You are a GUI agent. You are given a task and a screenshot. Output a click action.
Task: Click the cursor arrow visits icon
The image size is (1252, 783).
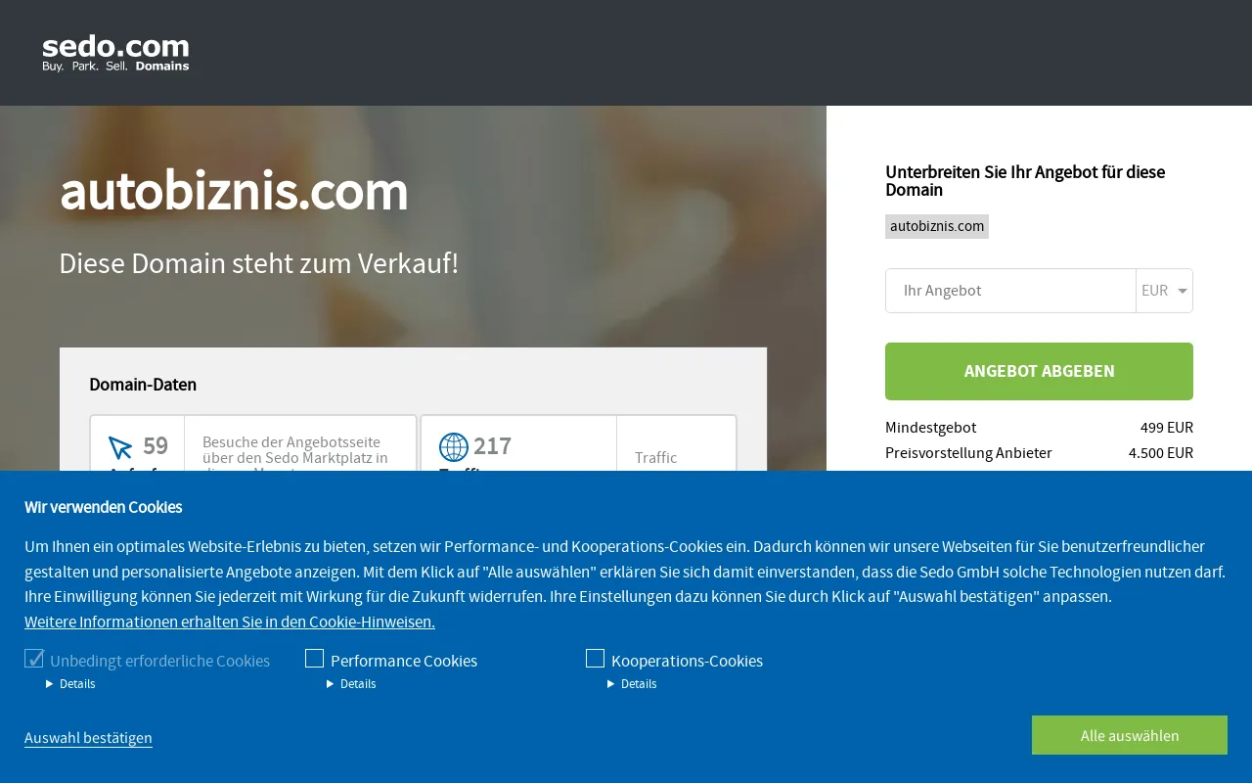(120, 447)
